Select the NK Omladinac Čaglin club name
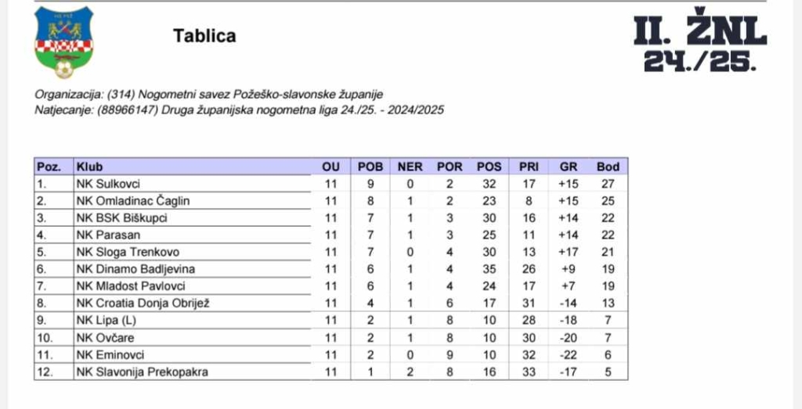 coord(132,201)
